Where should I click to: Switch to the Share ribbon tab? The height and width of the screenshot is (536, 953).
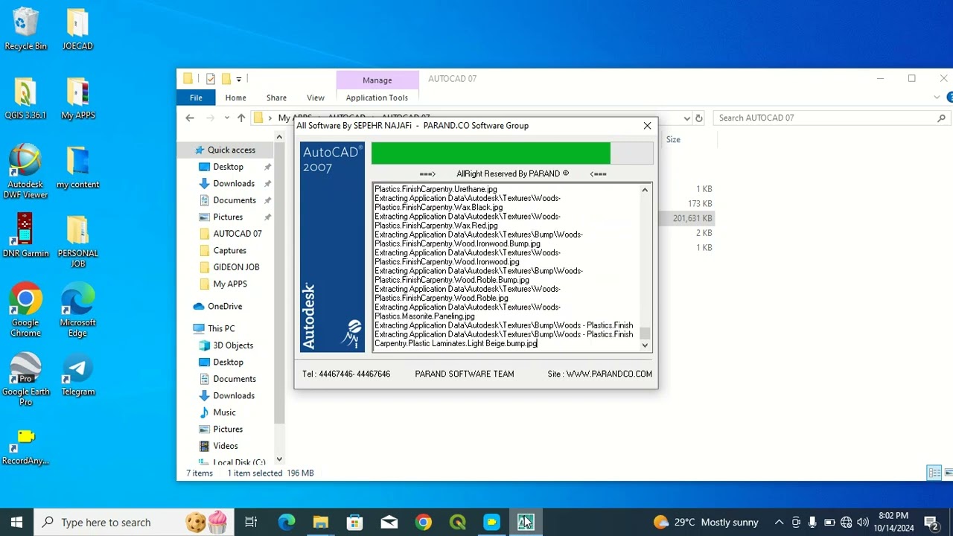[276, 98]
